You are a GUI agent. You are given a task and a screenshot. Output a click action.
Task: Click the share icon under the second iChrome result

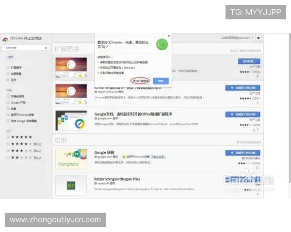[x=258, y=102]
